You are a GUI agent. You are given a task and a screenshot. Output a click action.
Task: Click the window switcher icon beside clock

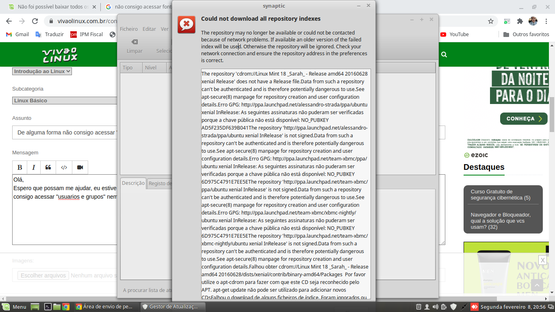pos(550,307)
